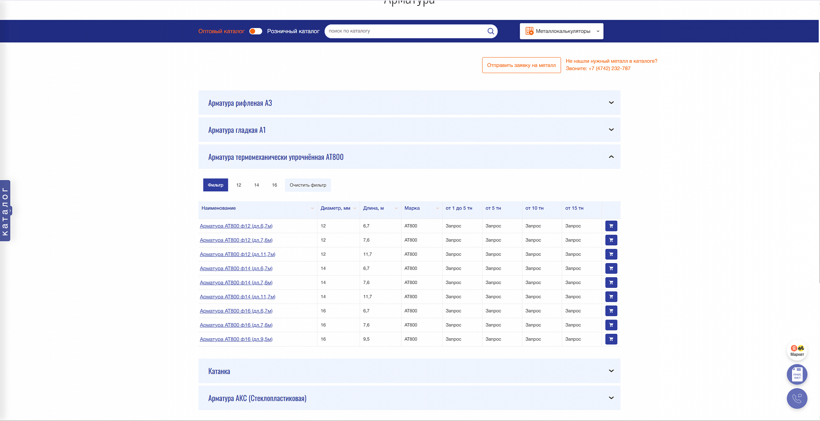Expand the Арматура рифленая А3 section
The height and width of the screenshot is (421, 820).
click(409, 103)
